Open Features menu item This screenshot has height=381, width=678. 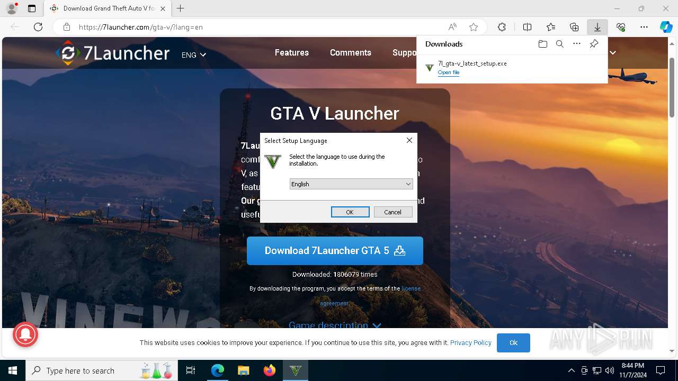[292, 52]
